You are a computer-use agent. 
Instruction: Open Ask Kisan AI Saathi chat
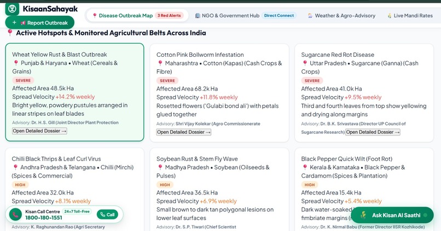tap(392, 215)
